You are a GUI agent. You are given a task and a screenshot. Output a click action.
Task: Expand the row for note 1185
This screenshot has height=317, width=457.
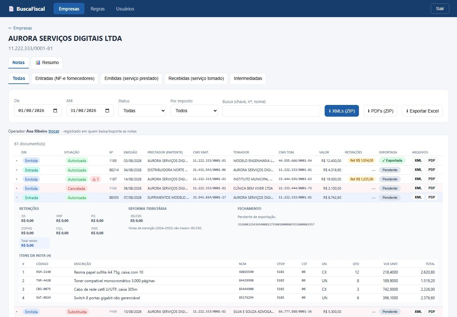(x=17, y=161)
